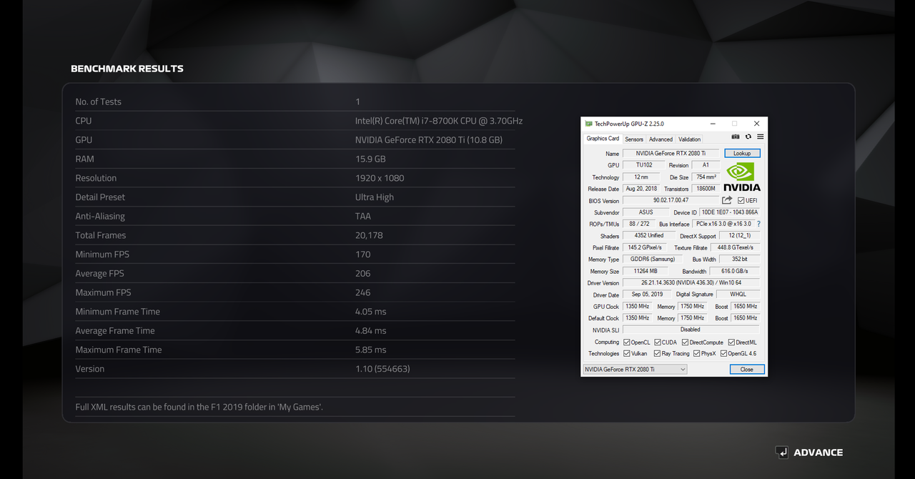Viewport: 915px width, 479px height.
Task: Open the GPU-Z hamburger menu
Action: [x=760, y=137]
